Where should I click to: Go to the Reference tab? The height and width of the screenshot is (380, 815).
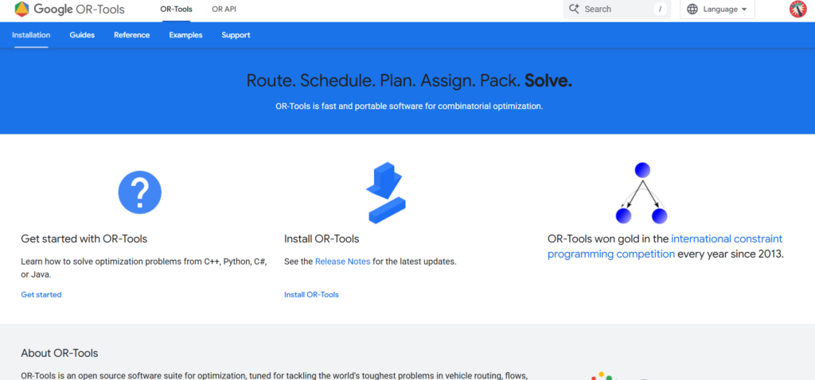(132, 35)
